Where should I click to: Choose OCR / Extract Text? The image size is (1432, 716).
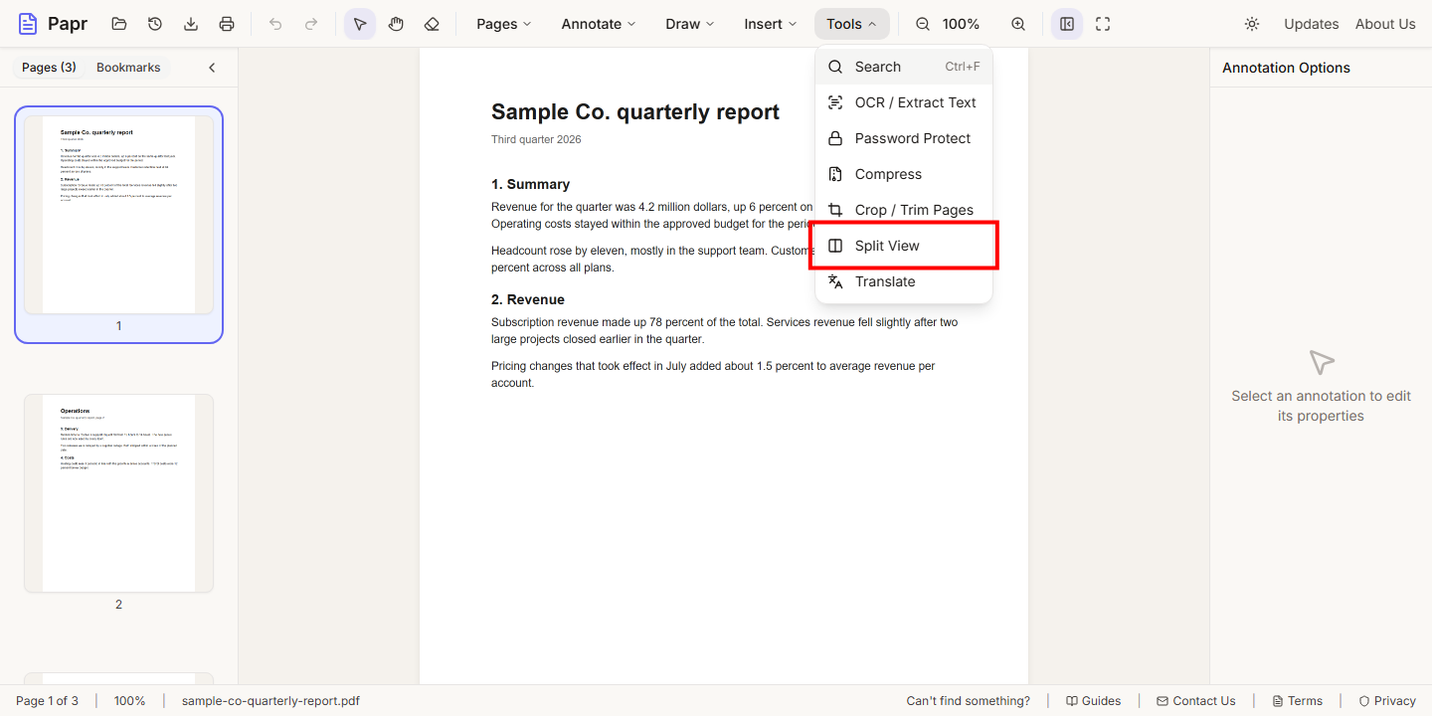click(x=904, y=102)
